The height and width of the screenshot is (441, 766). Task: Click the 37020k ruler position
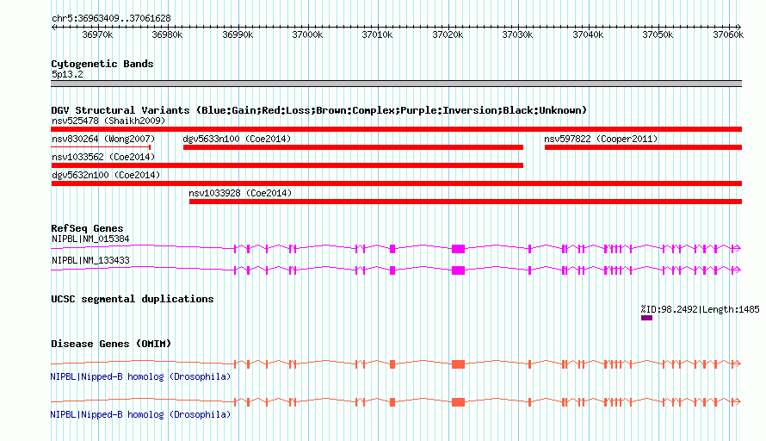[448, 34]
